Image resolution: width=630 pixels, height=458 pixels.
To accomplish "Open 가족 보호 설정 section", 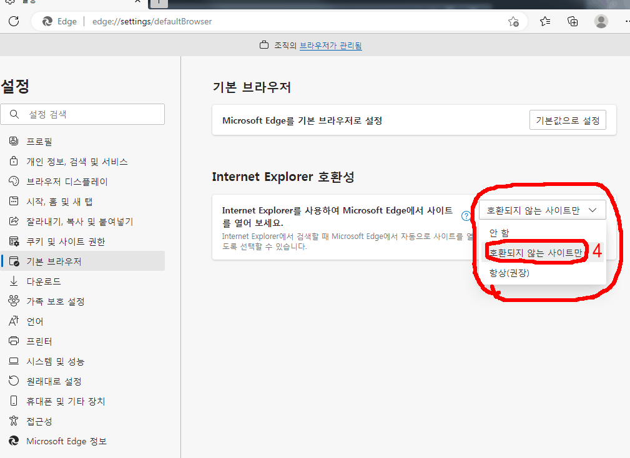I will (x=82, y=301).
